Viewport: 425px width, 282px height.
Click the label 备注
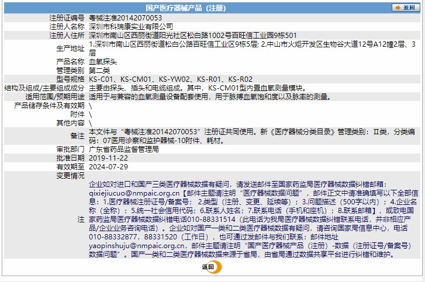(77, 136)
